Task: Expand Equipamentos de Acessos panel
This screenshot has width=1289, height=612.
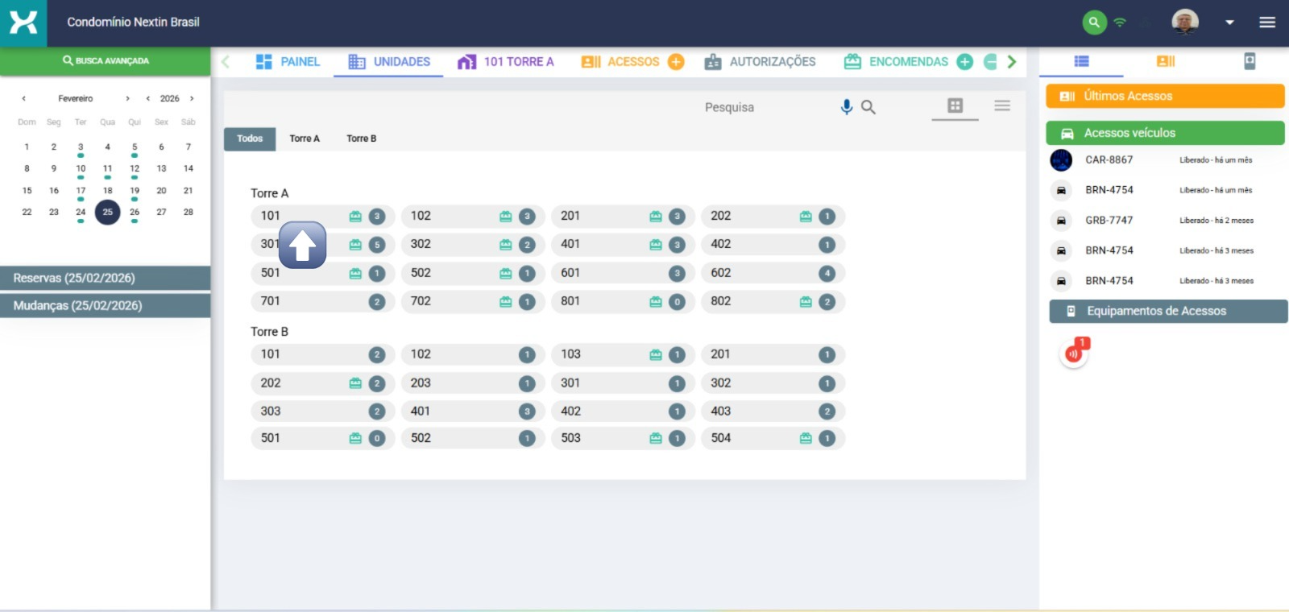Action: [1167, 311]
